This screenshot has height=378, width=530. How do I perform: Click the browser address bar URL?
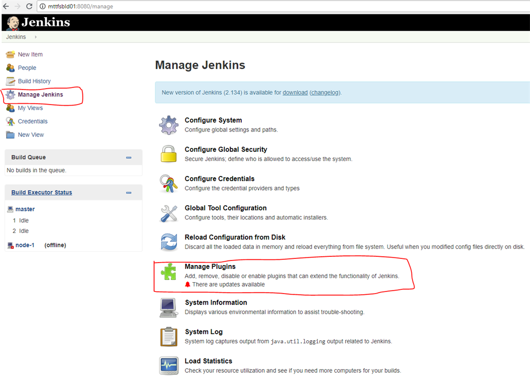(x=80, y=6)
